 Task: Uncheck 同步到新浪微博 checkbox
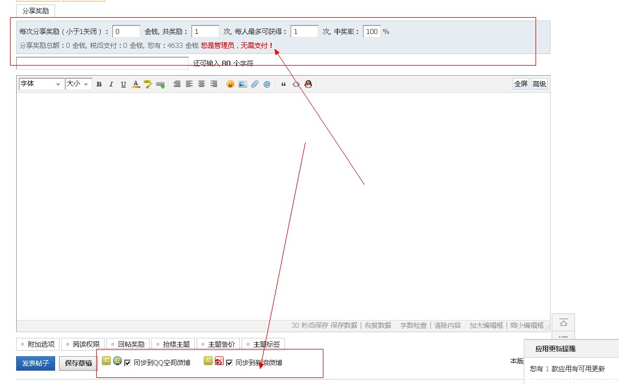coord(229,363)
